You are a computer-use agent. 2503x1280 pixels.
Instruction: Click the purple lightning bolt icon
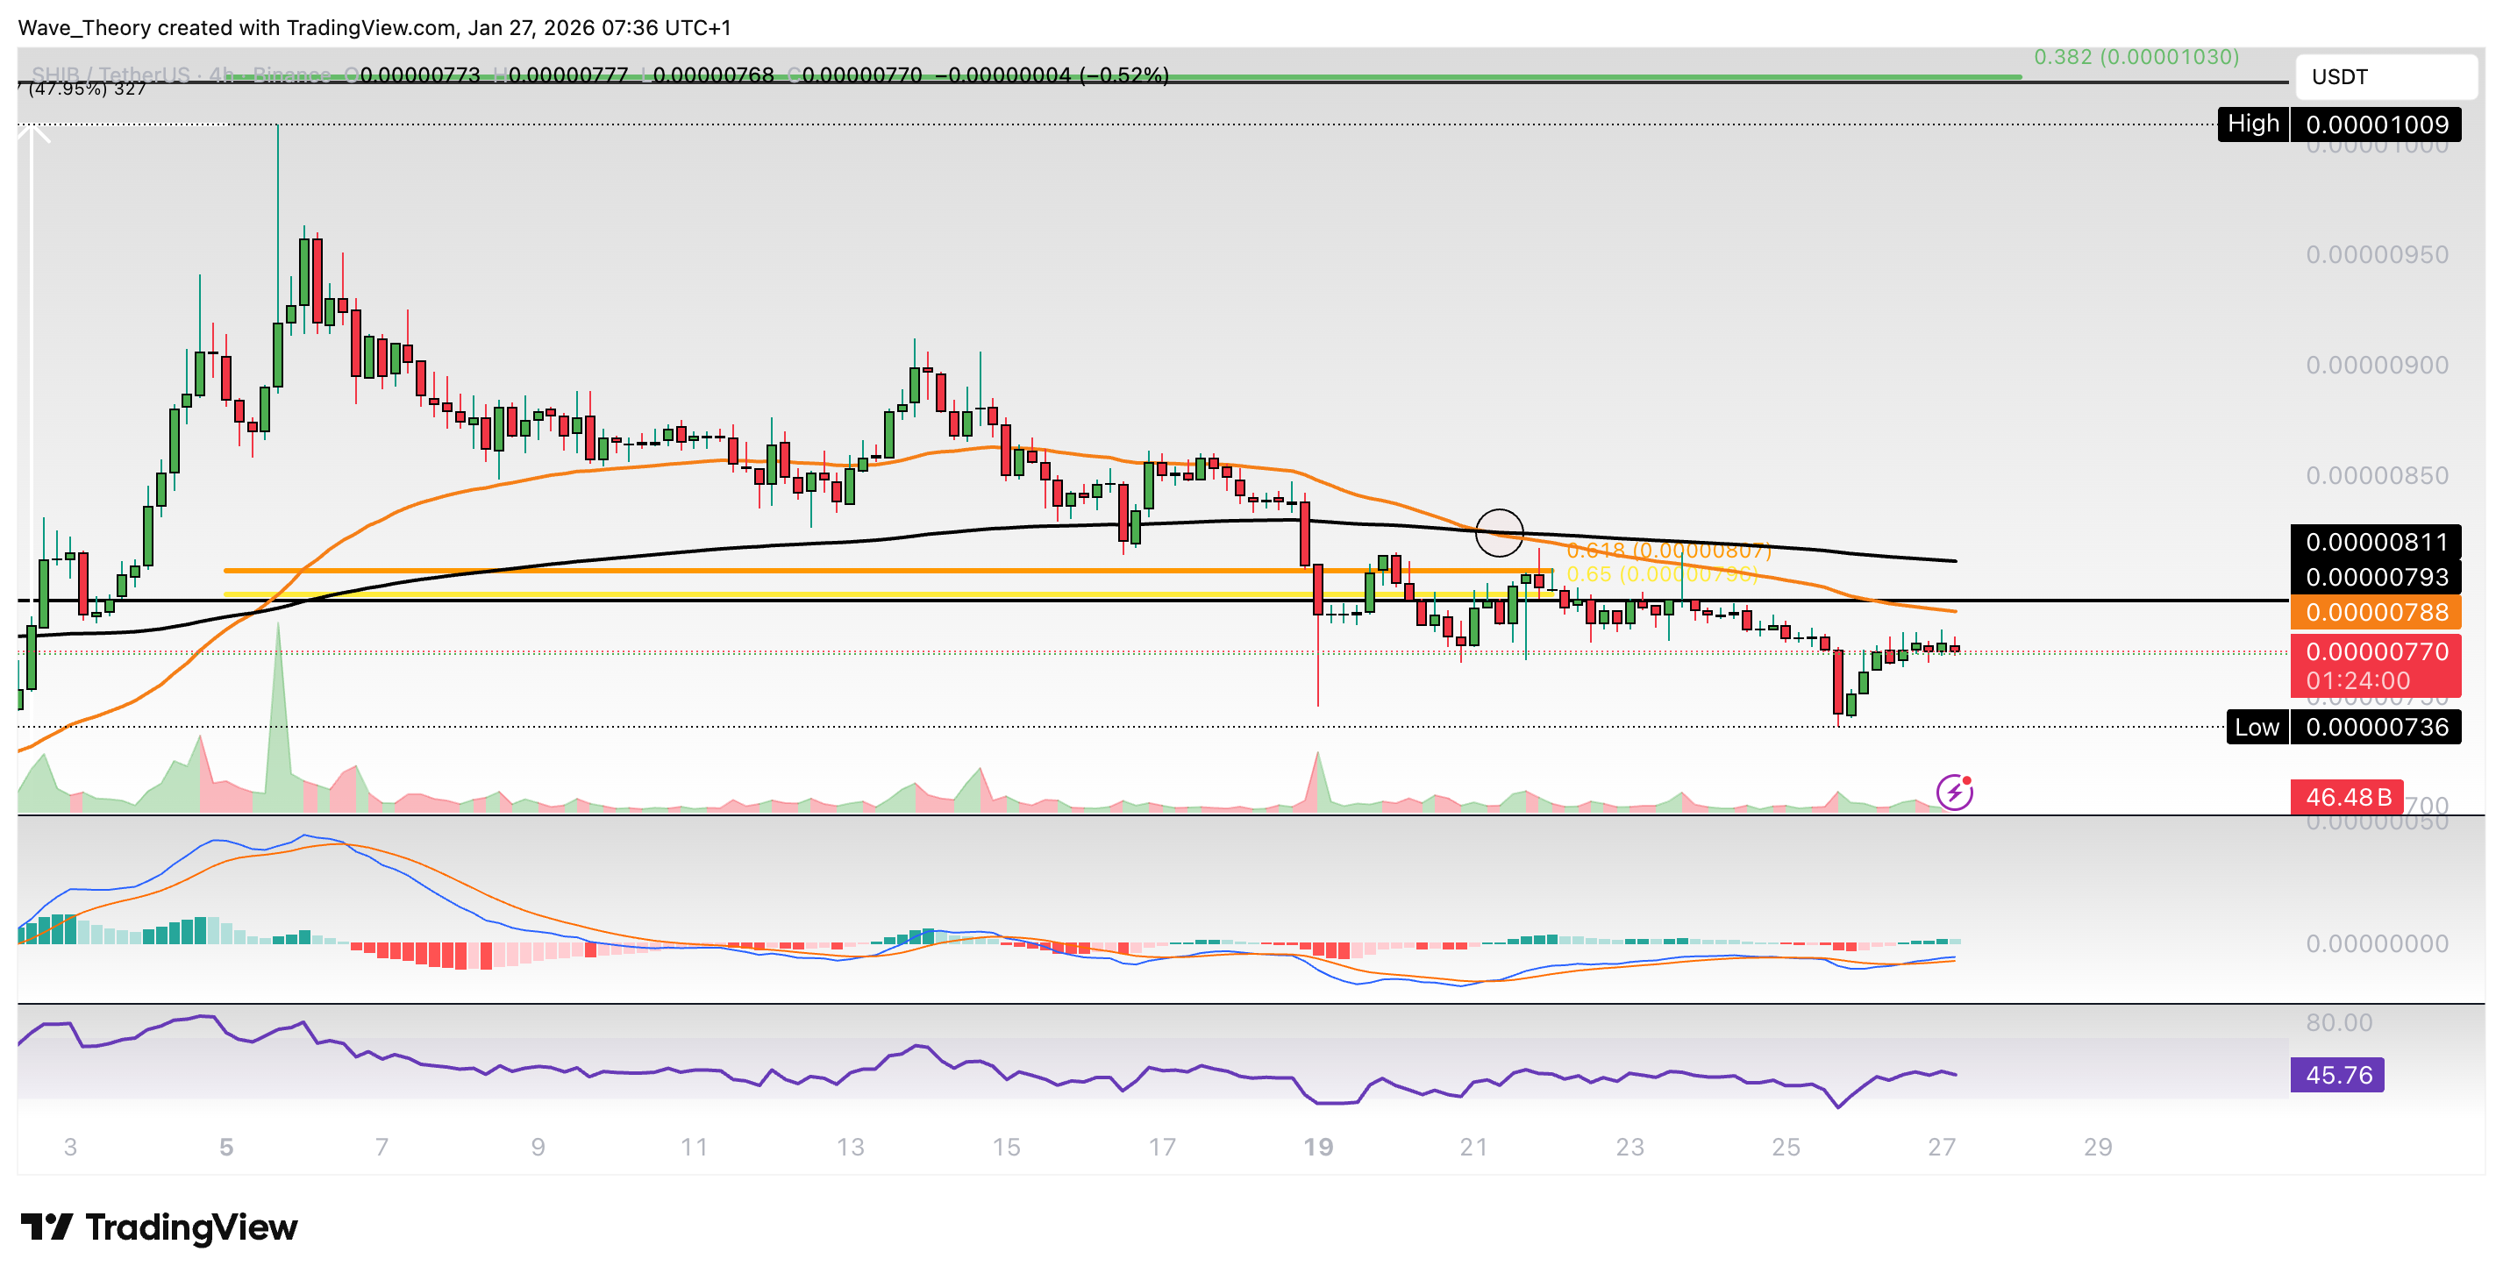[1953, 793]
